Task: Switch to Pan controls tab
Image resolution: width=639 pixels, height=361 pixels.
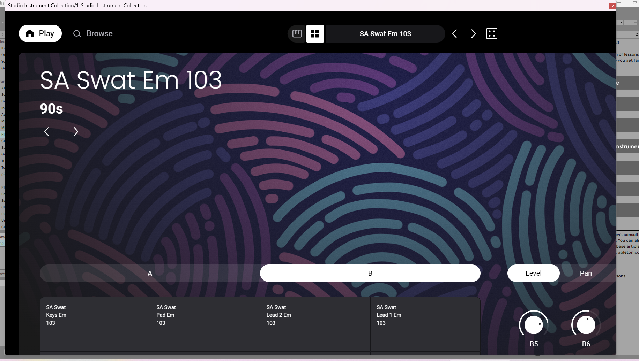Action: [586, 273]
